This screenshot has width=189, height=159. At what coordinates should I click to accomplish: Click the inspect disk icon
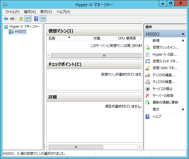pos(148,82)
